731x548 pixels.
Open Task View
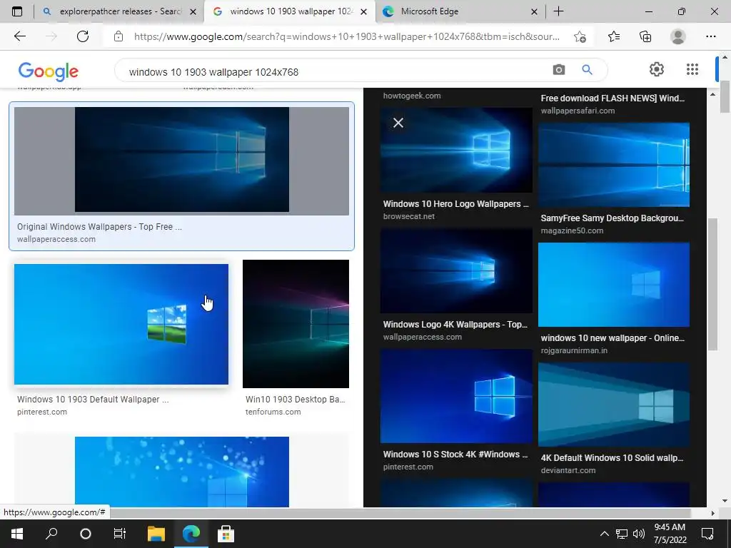click(x=120, y=534)
